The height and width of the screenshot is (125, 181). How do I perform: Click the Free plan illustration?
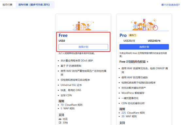(83, 26)
